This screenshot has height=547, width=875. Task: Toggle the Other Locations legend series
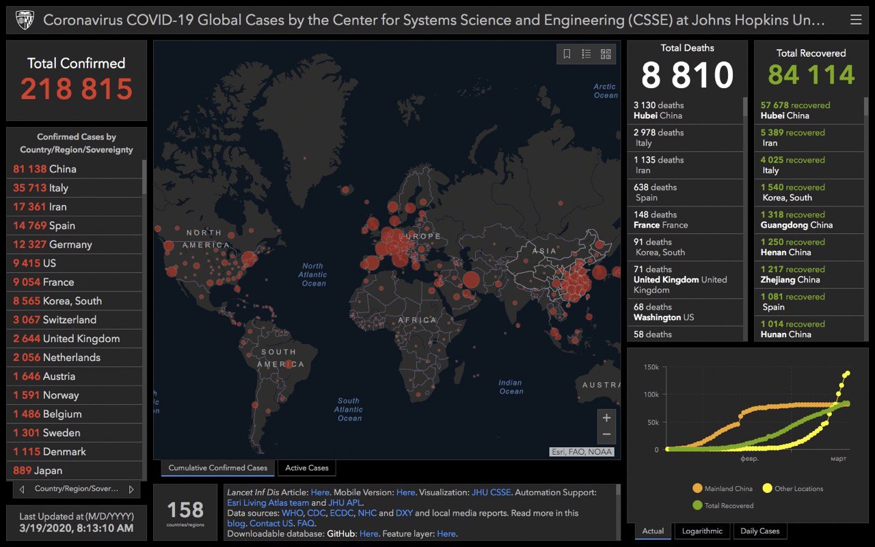click(x=792, y=489)
